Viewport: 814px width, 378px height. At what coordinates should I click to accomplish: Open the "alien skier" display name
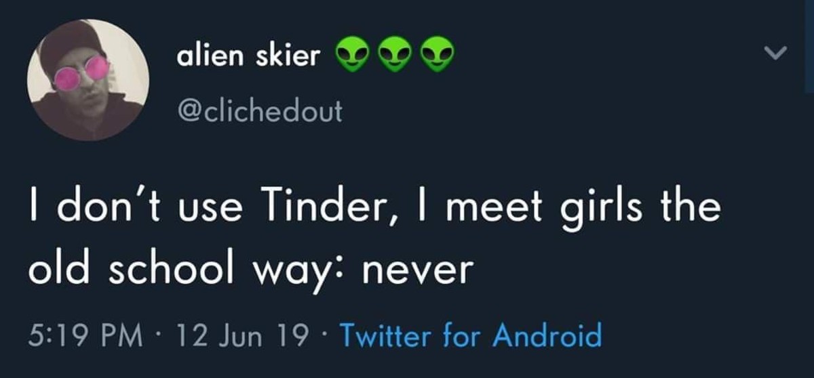tap(248, 57)
